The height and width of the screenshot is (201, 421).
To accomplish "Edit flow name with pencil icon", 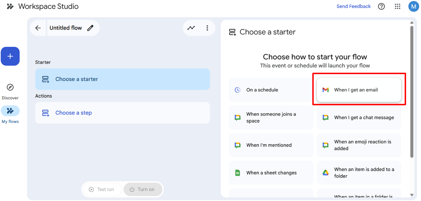I will pos(90,28).
